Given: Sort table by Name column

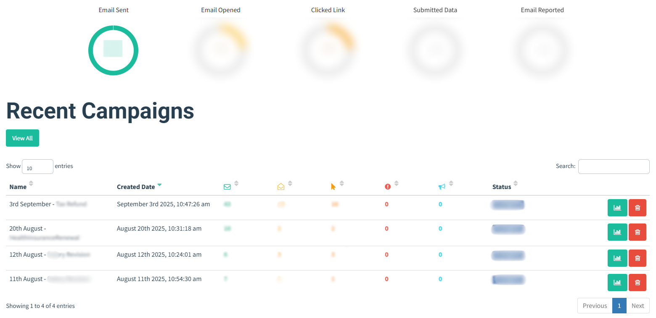Looking at the screenshot, I should click(18, 187).
